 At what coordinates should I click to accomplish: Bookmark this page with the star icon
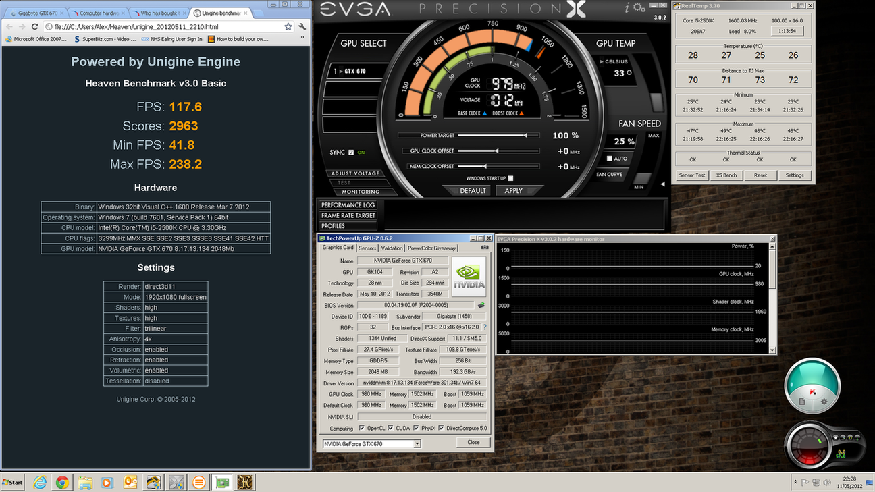288,27
